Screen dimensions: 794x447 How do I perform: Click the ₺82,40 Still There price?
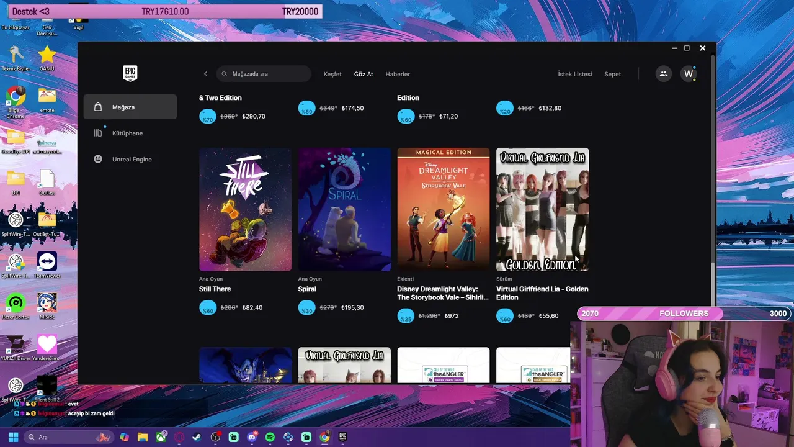[x=252, y=307]
